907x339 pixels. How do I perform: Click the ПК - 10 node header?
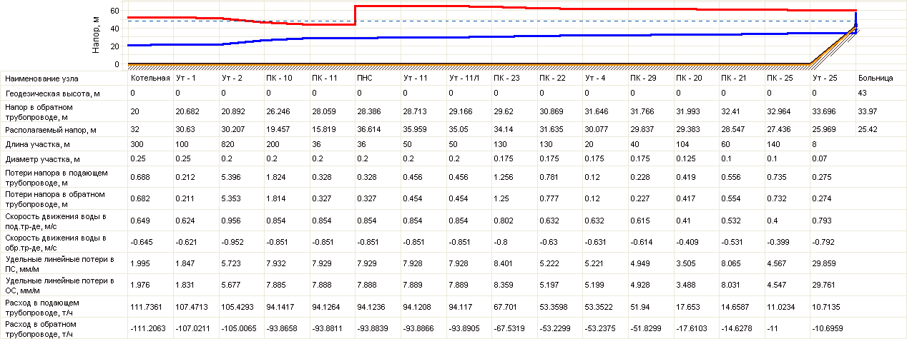pos(279,78)
